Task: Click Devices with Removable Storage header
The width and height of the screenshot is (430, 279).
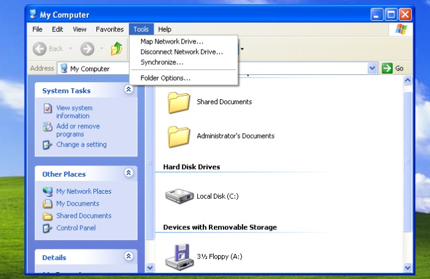Action: [220, 227]
